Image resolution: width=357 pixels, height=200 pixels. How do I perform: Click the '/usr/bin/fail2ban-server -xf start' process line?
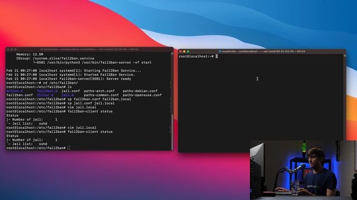click(x=92, y=63)
